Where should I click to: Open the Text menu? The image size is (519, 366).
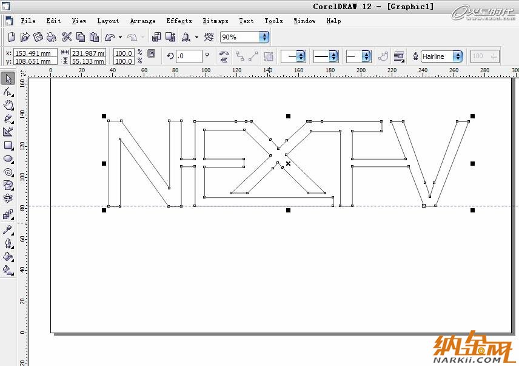point(246,21)
